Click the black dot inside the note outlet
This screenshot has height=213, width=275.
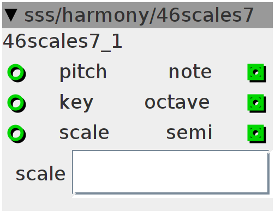pos(256,72)
